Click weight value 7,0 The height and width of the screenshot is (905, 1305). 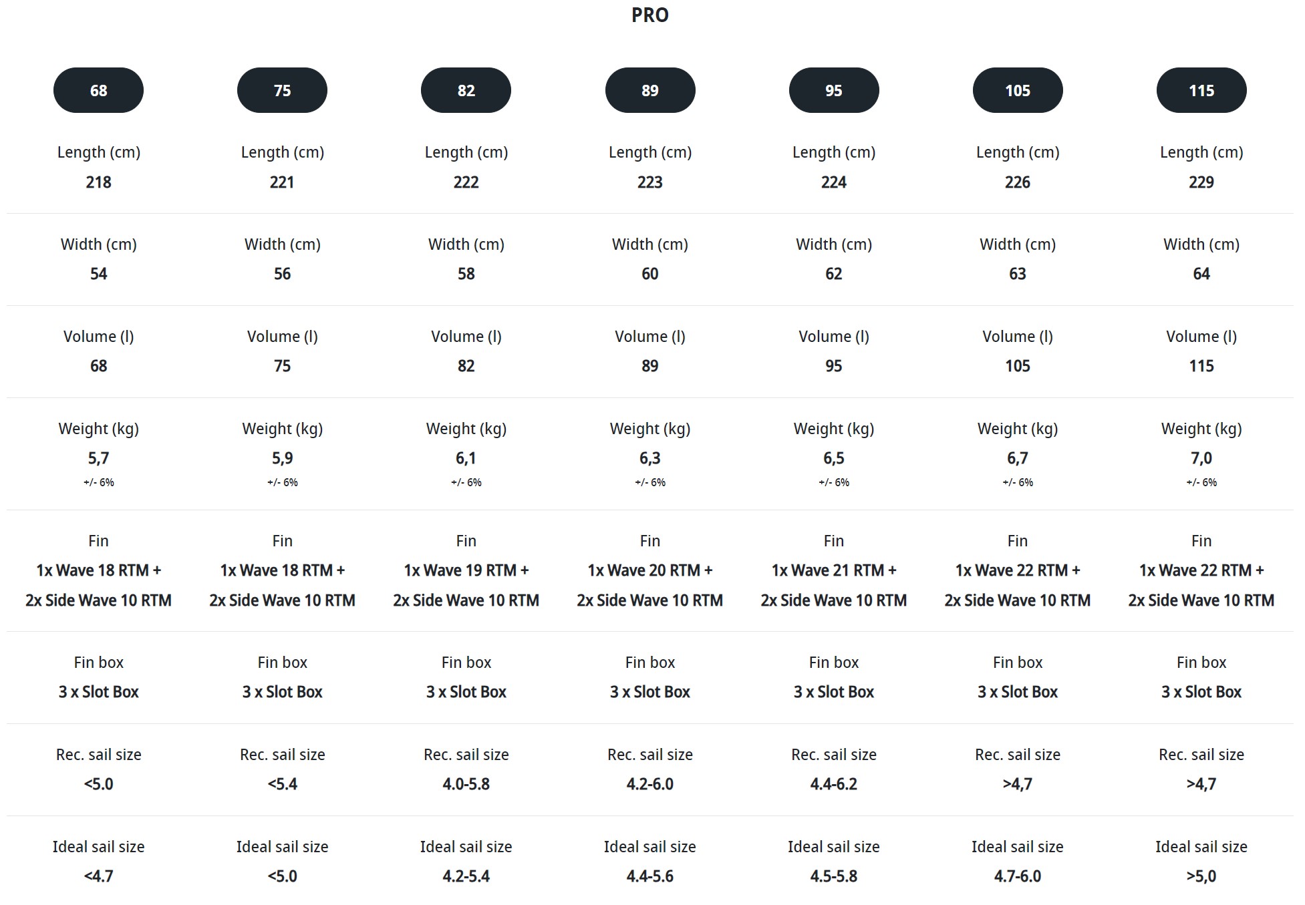pos(1201,458)
